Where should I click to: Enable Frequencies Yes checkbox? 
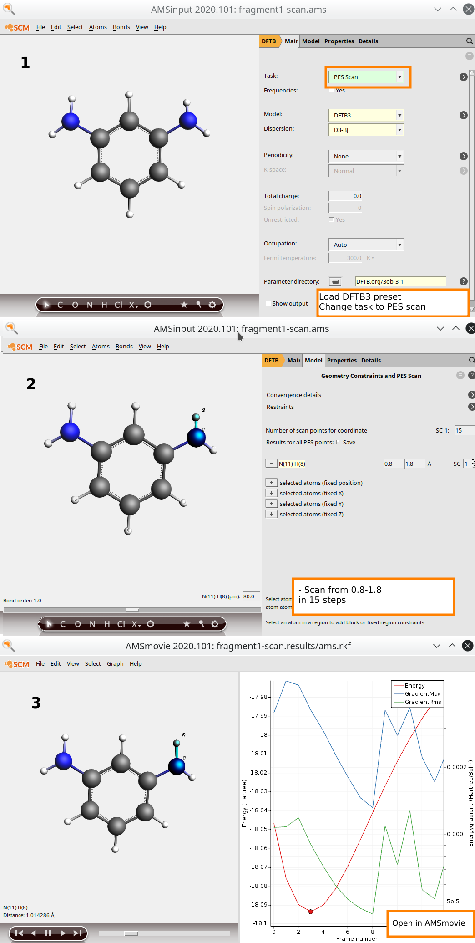(x=332, y=91)
